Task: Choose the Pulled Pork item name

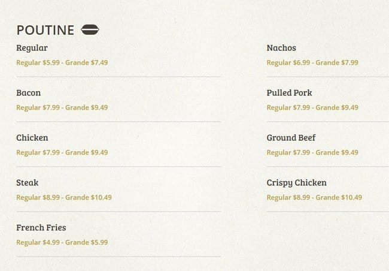Action: pos(289,93)
